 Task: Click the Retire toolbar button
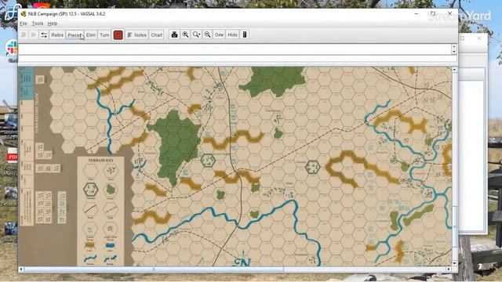point(57,34)
